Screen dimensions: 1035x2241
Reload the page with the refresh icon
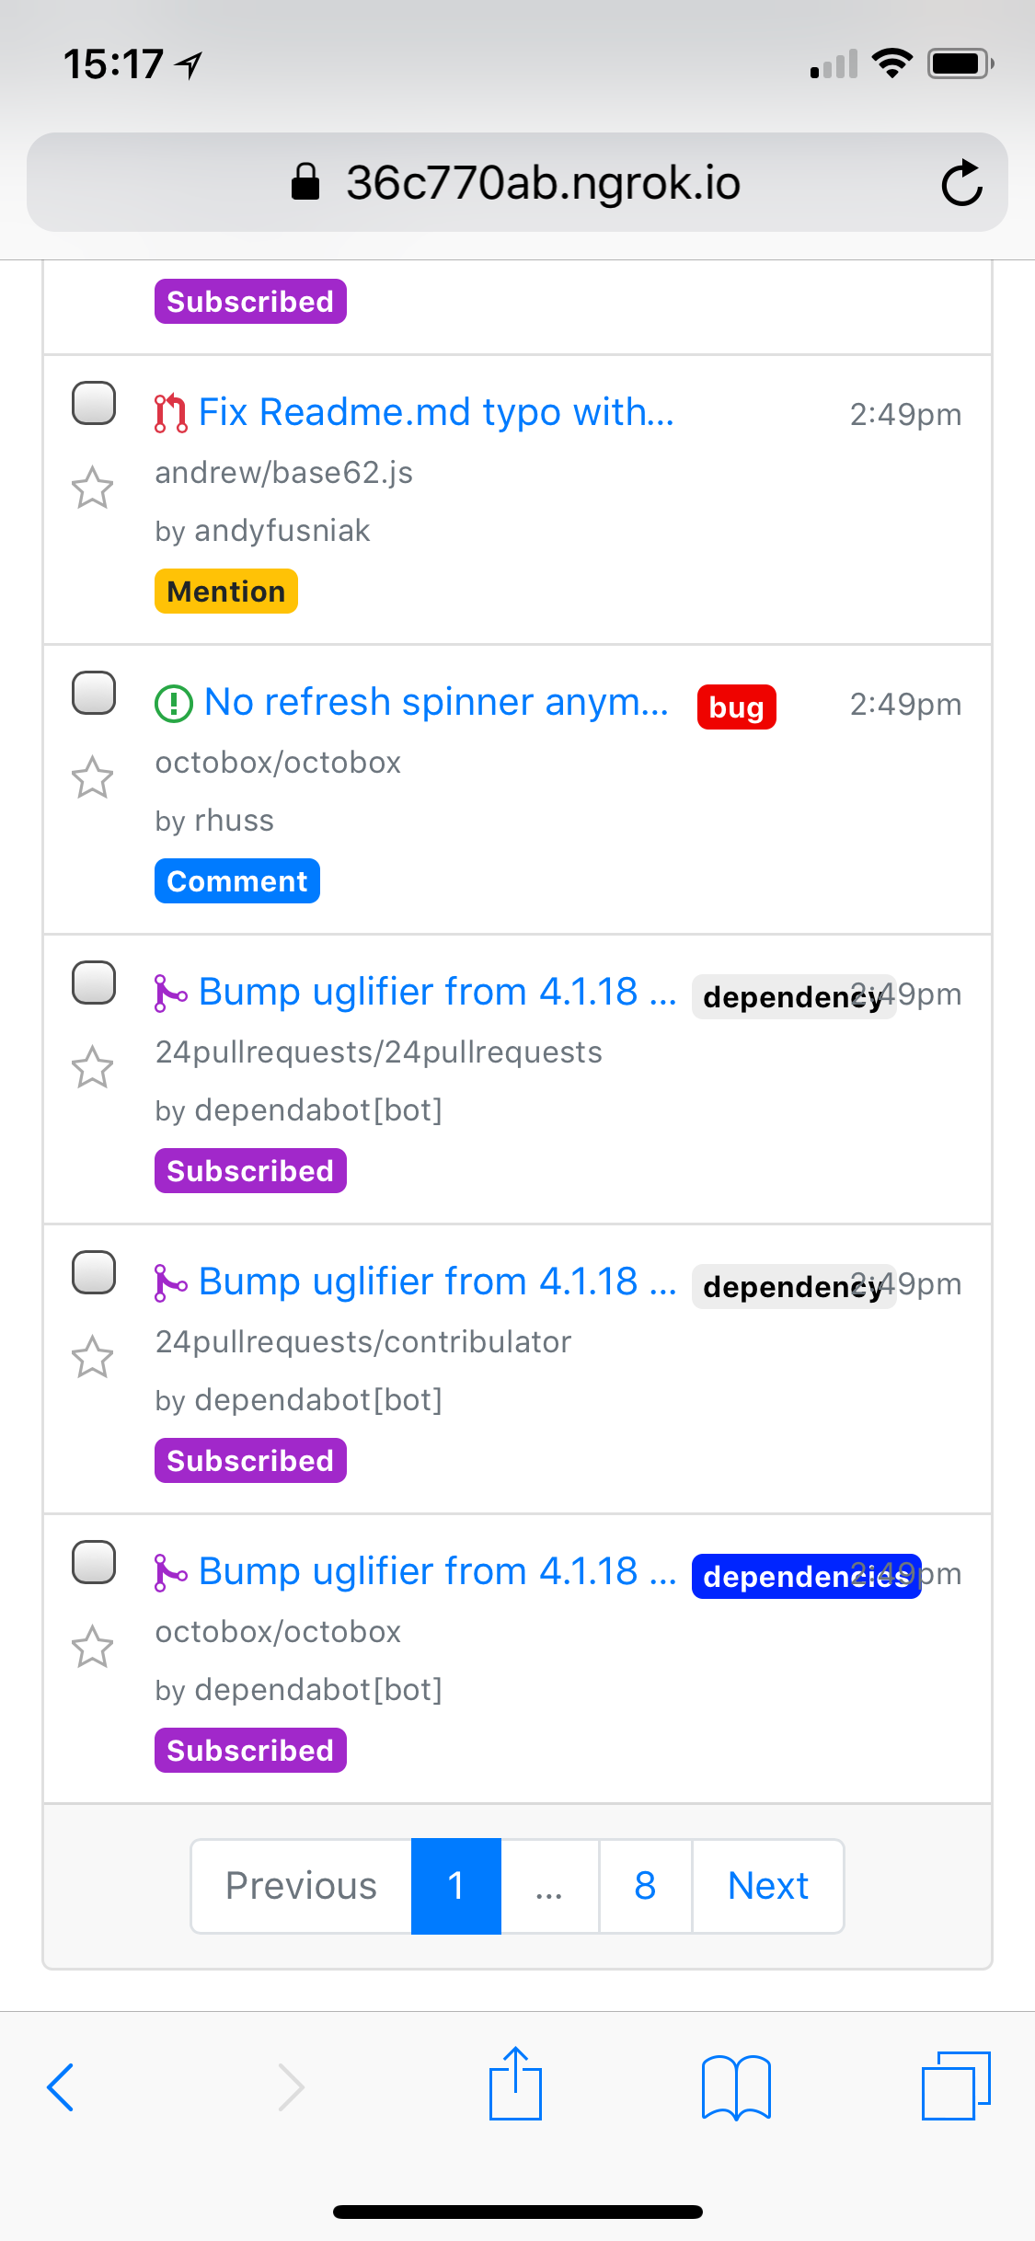tap(960, 182)
